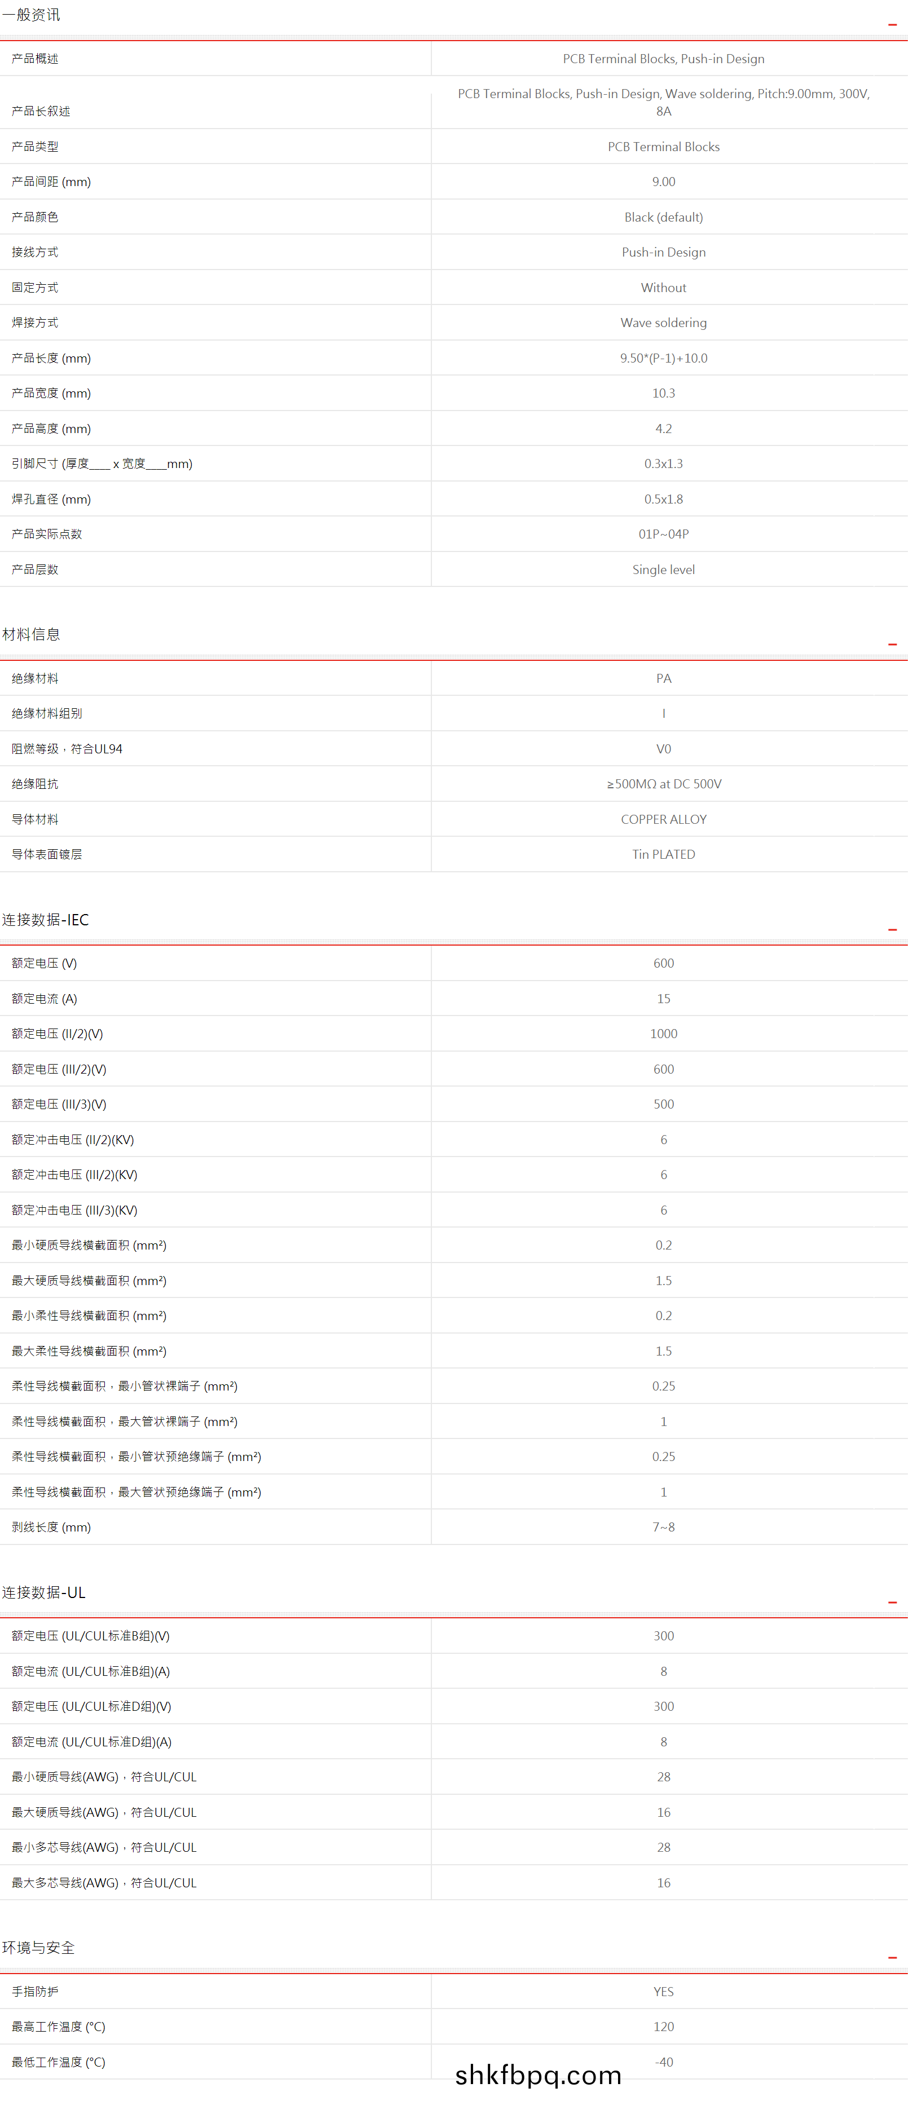Select the 'Wave soldering' value cell
The height and width of the screenshot is (2101, 909).
click(x=663, y=323)
